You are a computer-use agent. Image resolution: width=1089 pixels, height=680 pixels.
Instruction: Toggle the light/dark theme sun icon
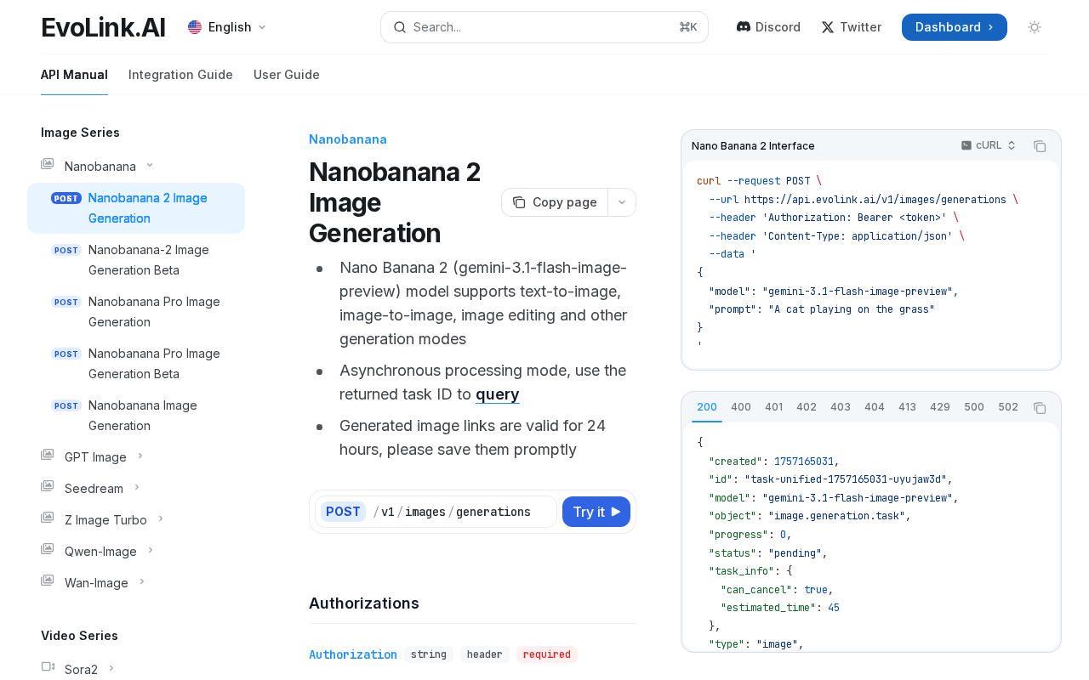coord(1035,27)
